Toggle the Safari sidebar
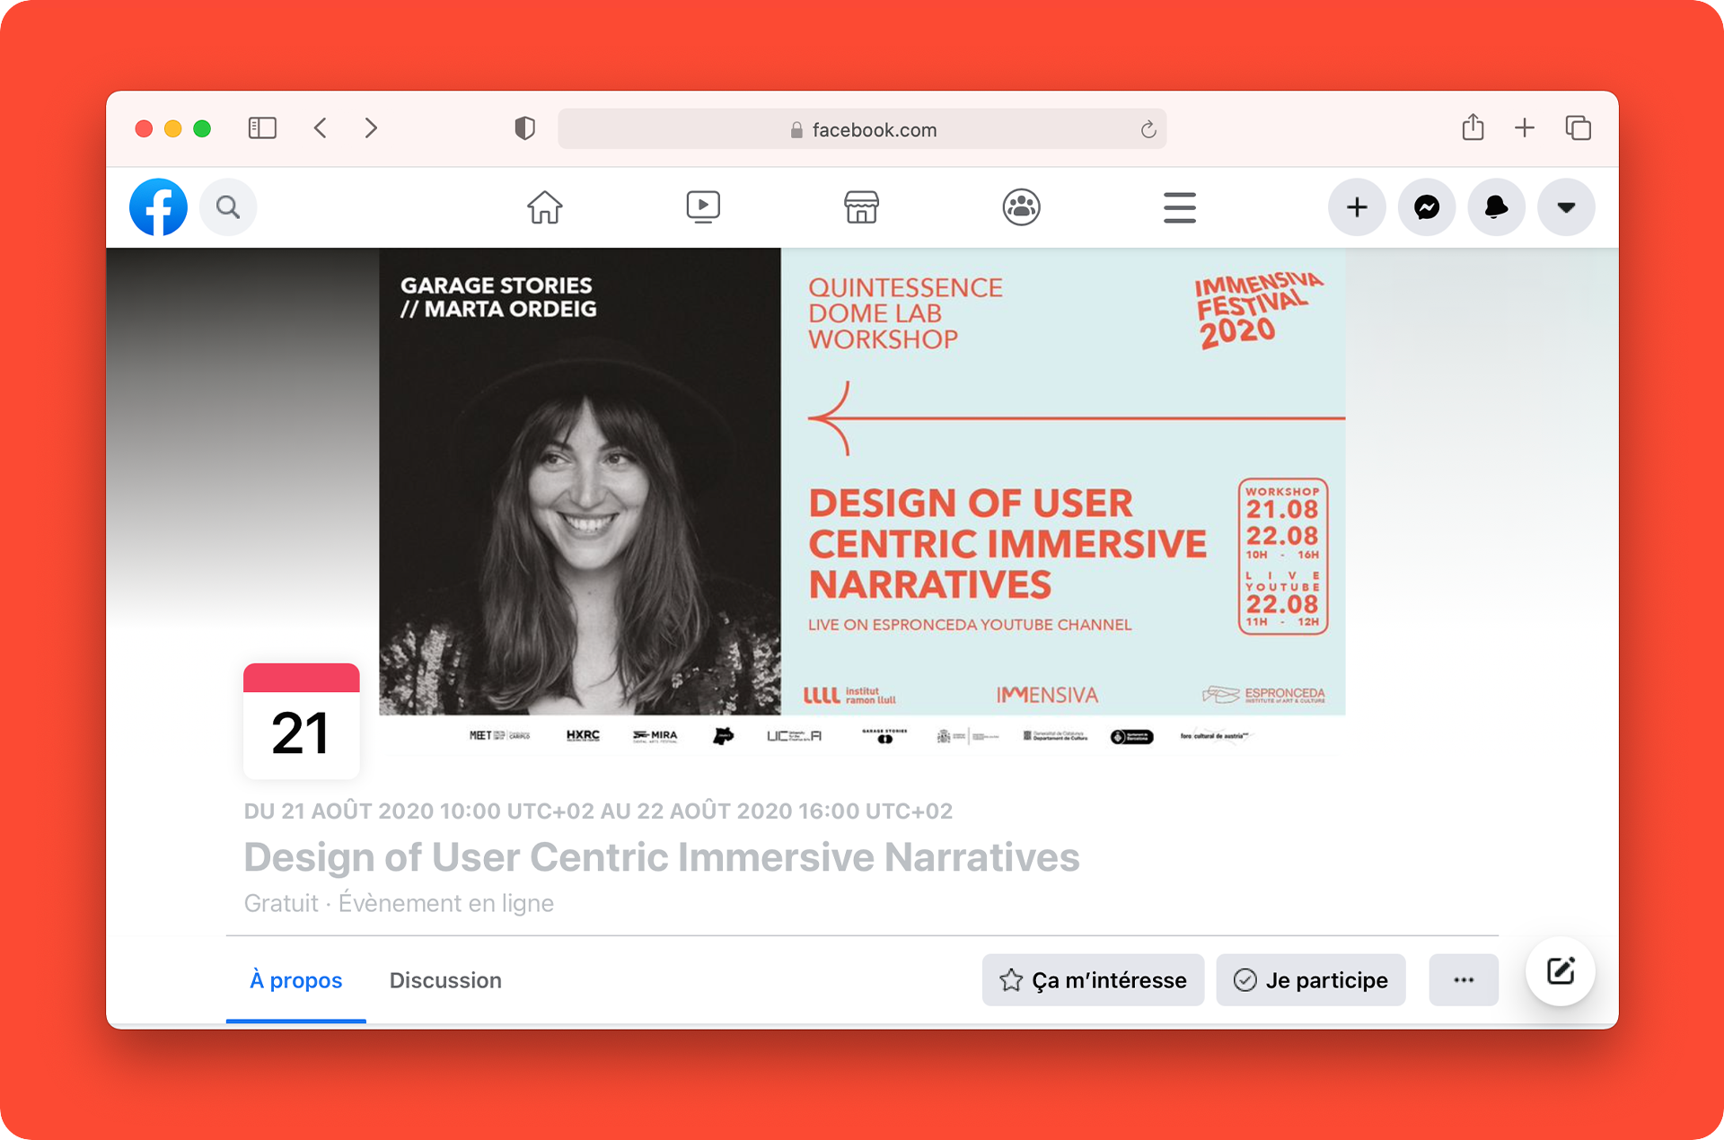This screenshot has height=1140, width=1724. tap(262, 128)
